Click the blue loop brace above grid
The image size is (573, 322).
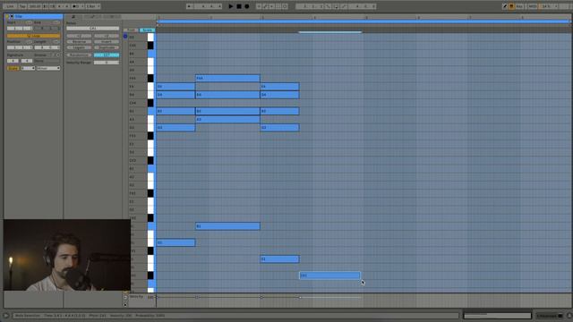click(x=363, y=21)
